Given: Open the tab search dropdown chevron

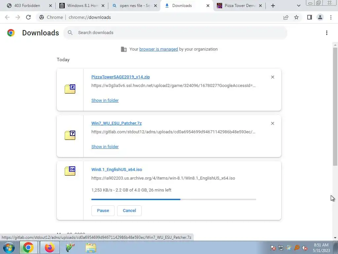Looking at the screenshot, I should [298, 6].
